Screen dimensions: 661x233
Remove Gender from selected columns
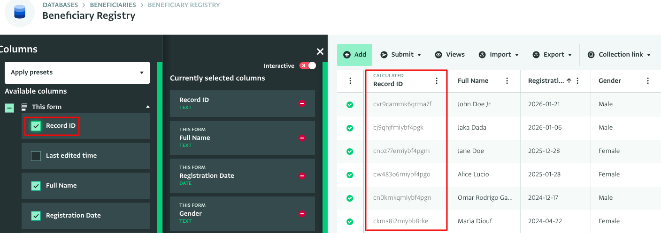click(x=302, y=214)
